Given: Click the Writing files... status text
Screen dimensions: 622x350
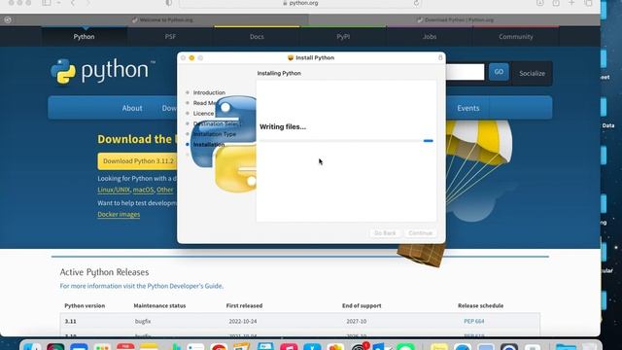Looking at the screenshot, I should 283,127.
